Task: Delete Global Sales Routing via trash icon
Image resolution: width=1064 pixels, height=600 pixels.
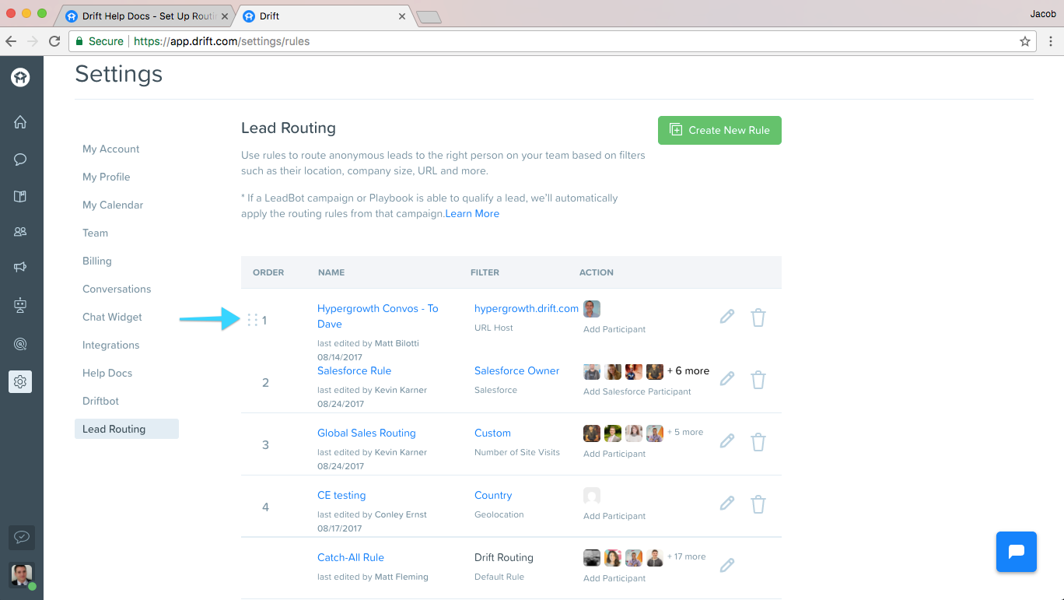Action: [758, 442]
